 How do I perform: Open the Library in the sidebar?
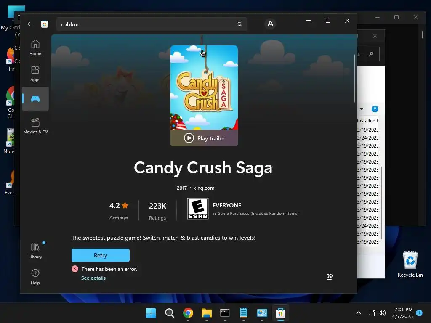35,251
